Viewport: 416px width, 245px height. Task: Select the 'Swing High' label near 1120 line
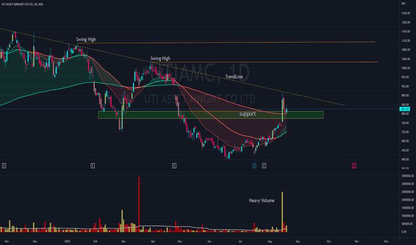click(86, 40)
